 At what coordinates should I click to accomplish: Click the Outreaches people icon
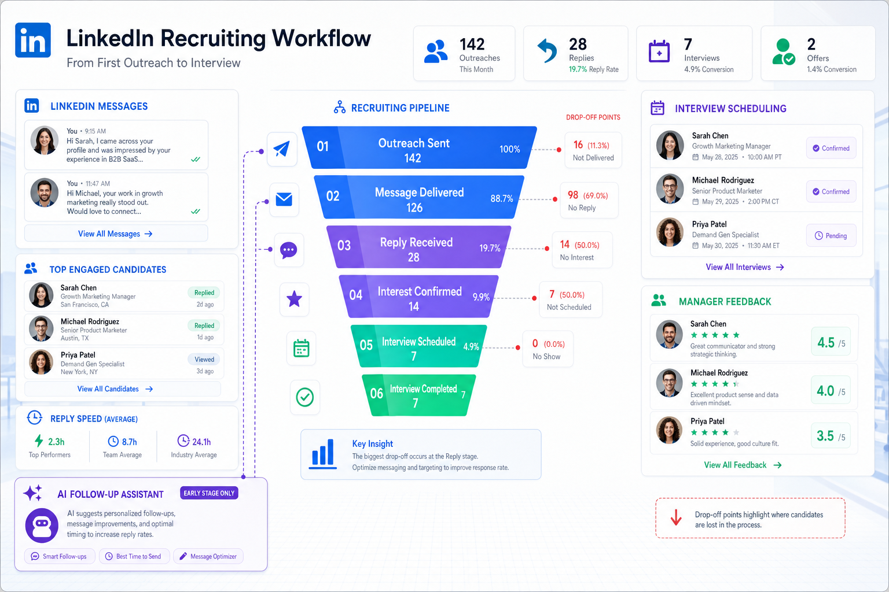point(436,51)
